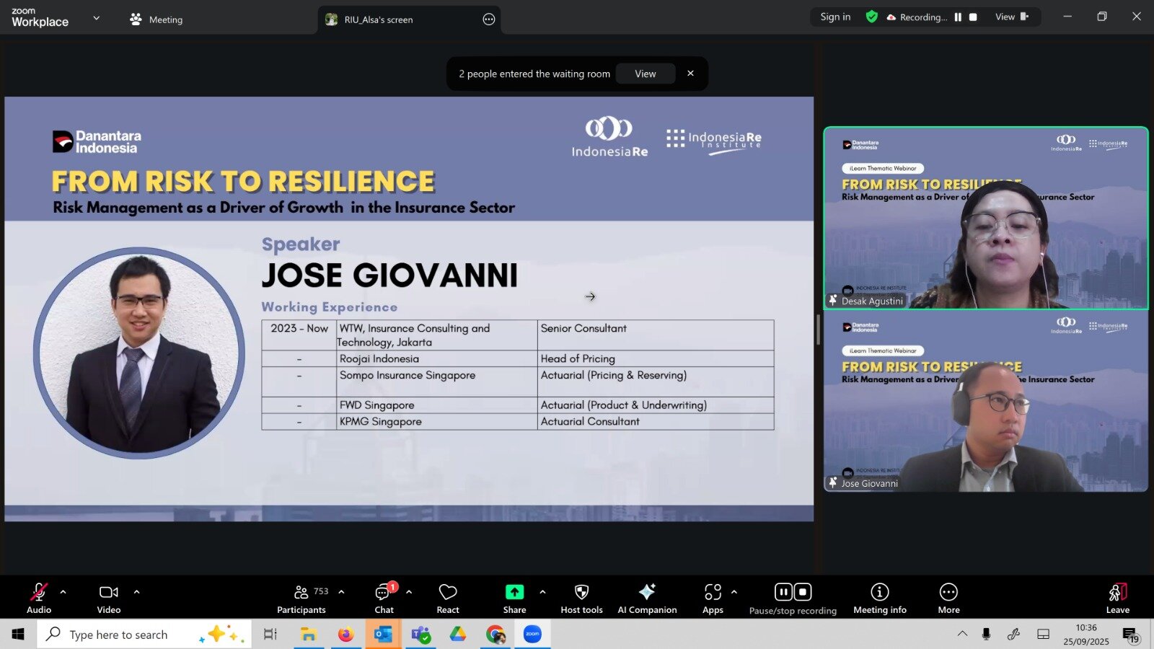
Task: Click View in waiting room notification
Action: pyautogui.click(x=645, y=74)
